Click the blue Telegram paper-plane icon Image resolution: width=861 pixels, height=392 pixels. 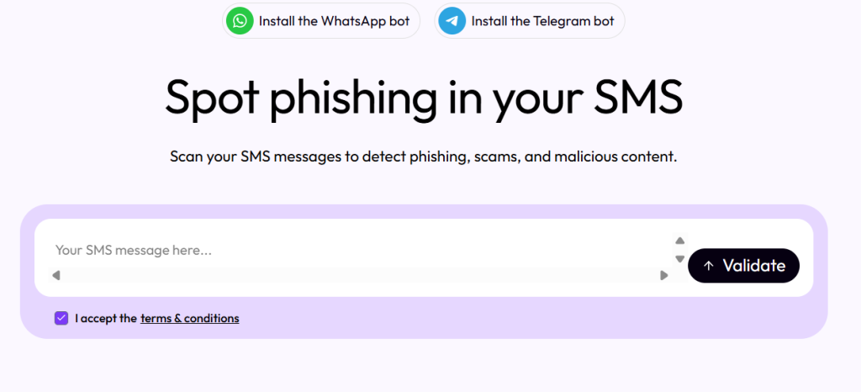[453, 21]
